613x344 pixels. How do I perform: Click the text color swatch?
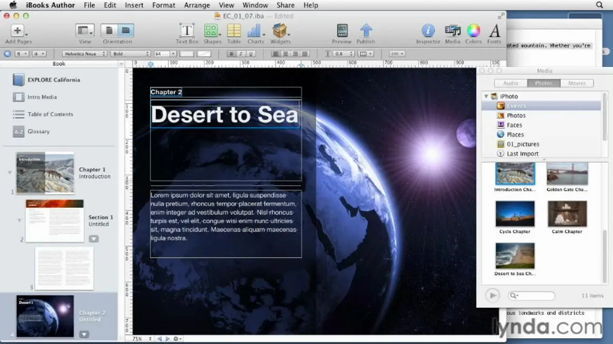pyautogui.click(x=186, y=54)
